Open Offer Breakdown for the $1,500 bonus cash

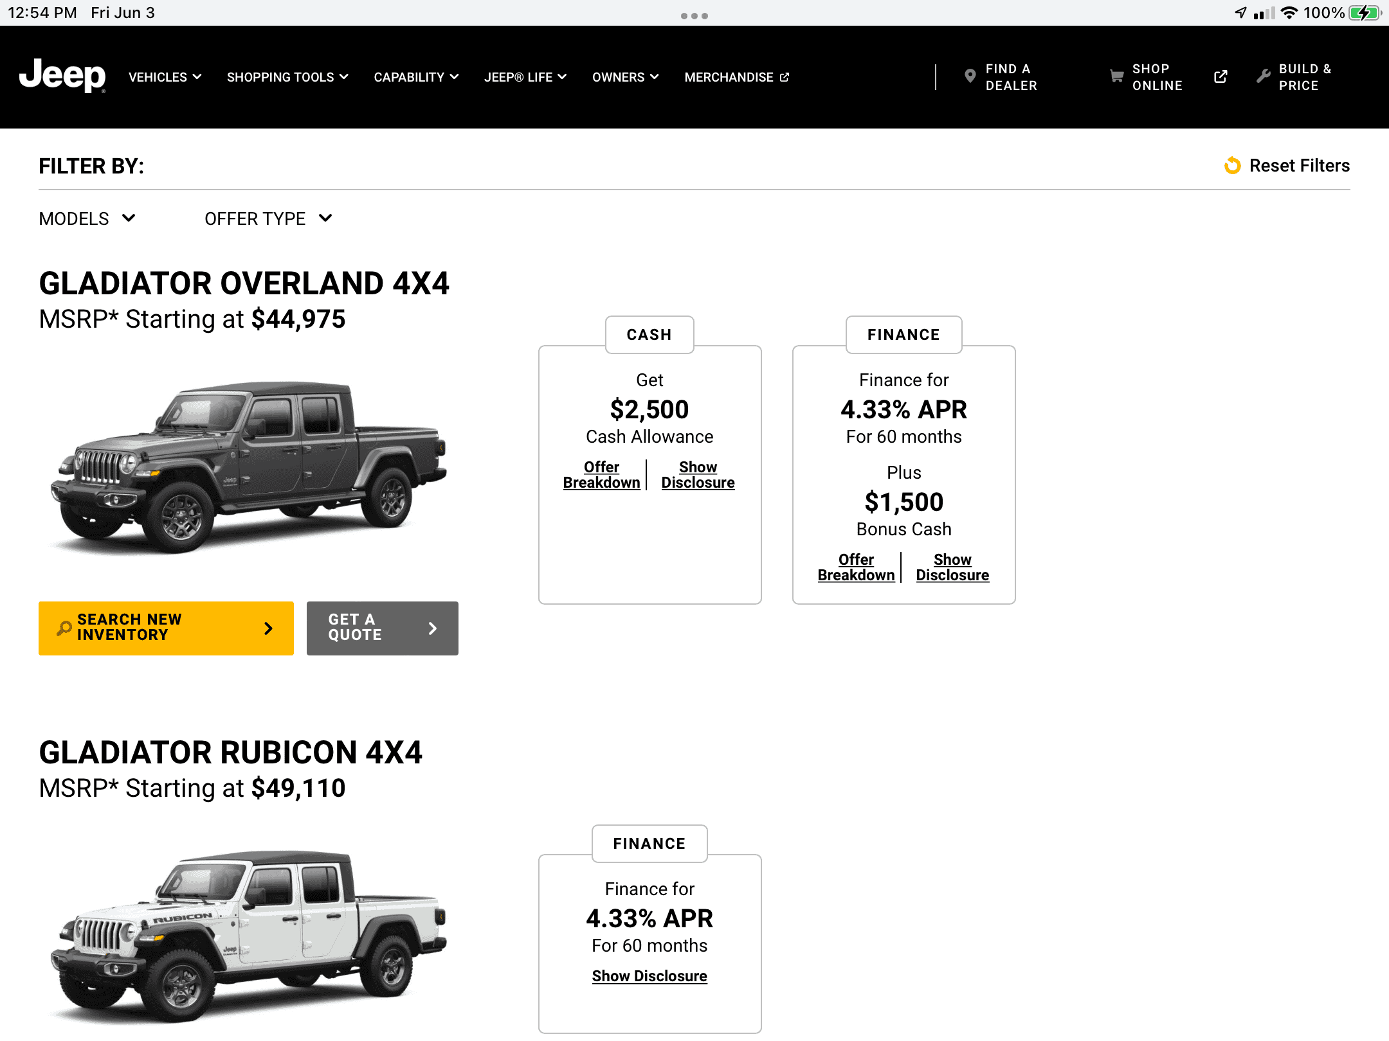[x=856, y=567]
